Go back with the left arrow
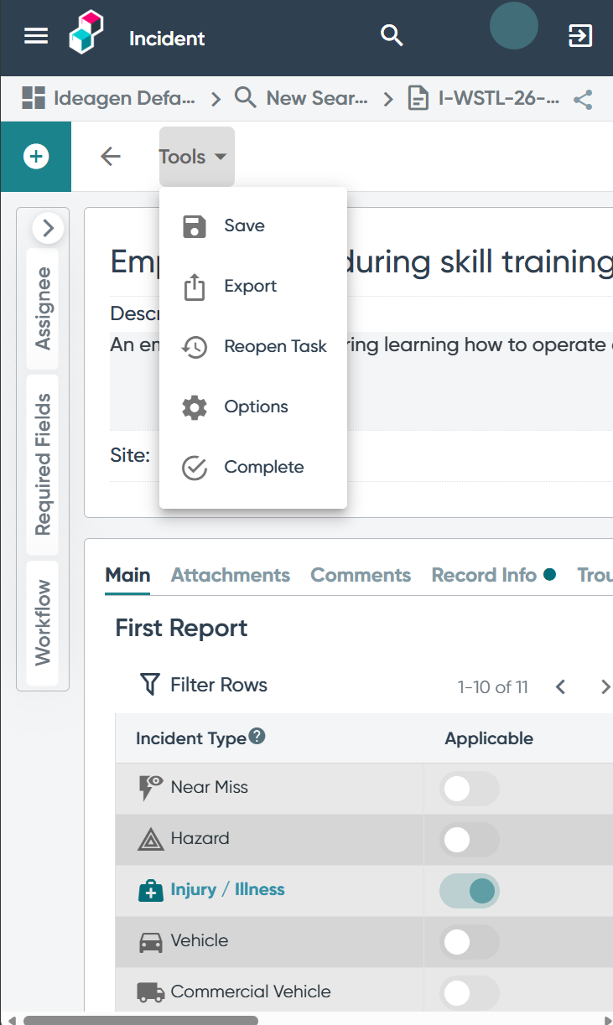This screenshot has width=613, height=1025. pyautogui.click(x=111, y=157)
